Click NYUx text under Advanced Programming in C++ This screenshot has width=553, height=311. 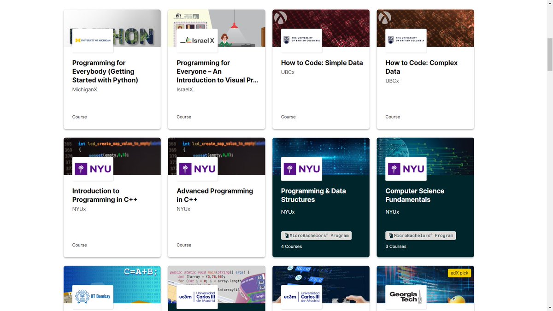coord(184,209)
